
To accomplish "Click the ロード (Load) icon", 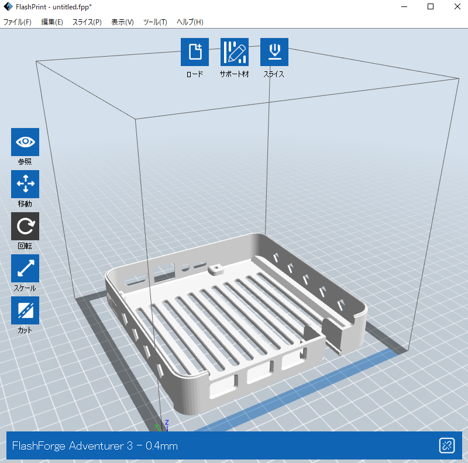I will click(x=195, y=53).
